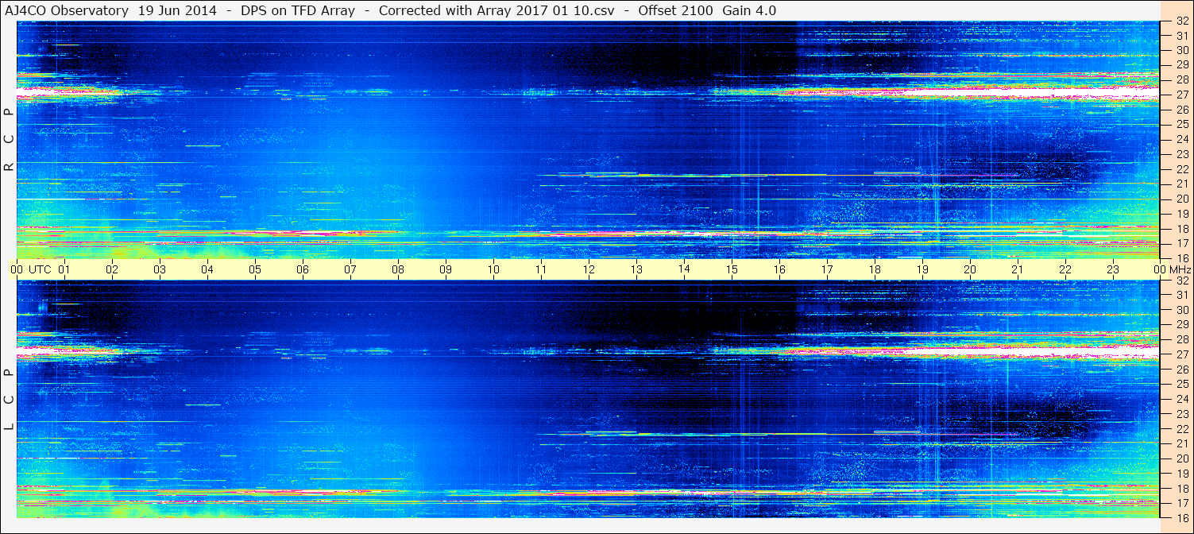The height and width of the screenshot is (534, 1194).
Task: Select the 18 MHz tick of RCP panel
Action: [1182, 229]
